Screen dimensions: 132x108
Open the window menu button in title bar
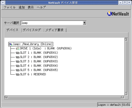3,2
